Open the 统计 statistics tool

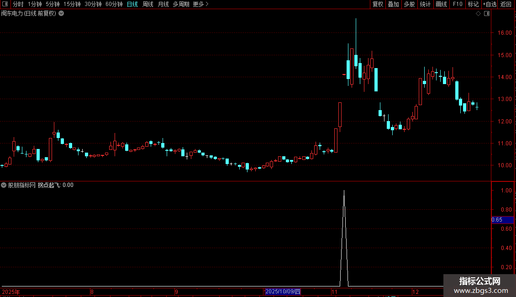click(x=425, y=4)
